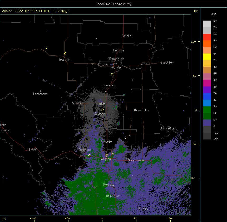The height and width of the screenshot is (222, 227).
Task: Click the Ponoka city label
Action: [126, 36]
